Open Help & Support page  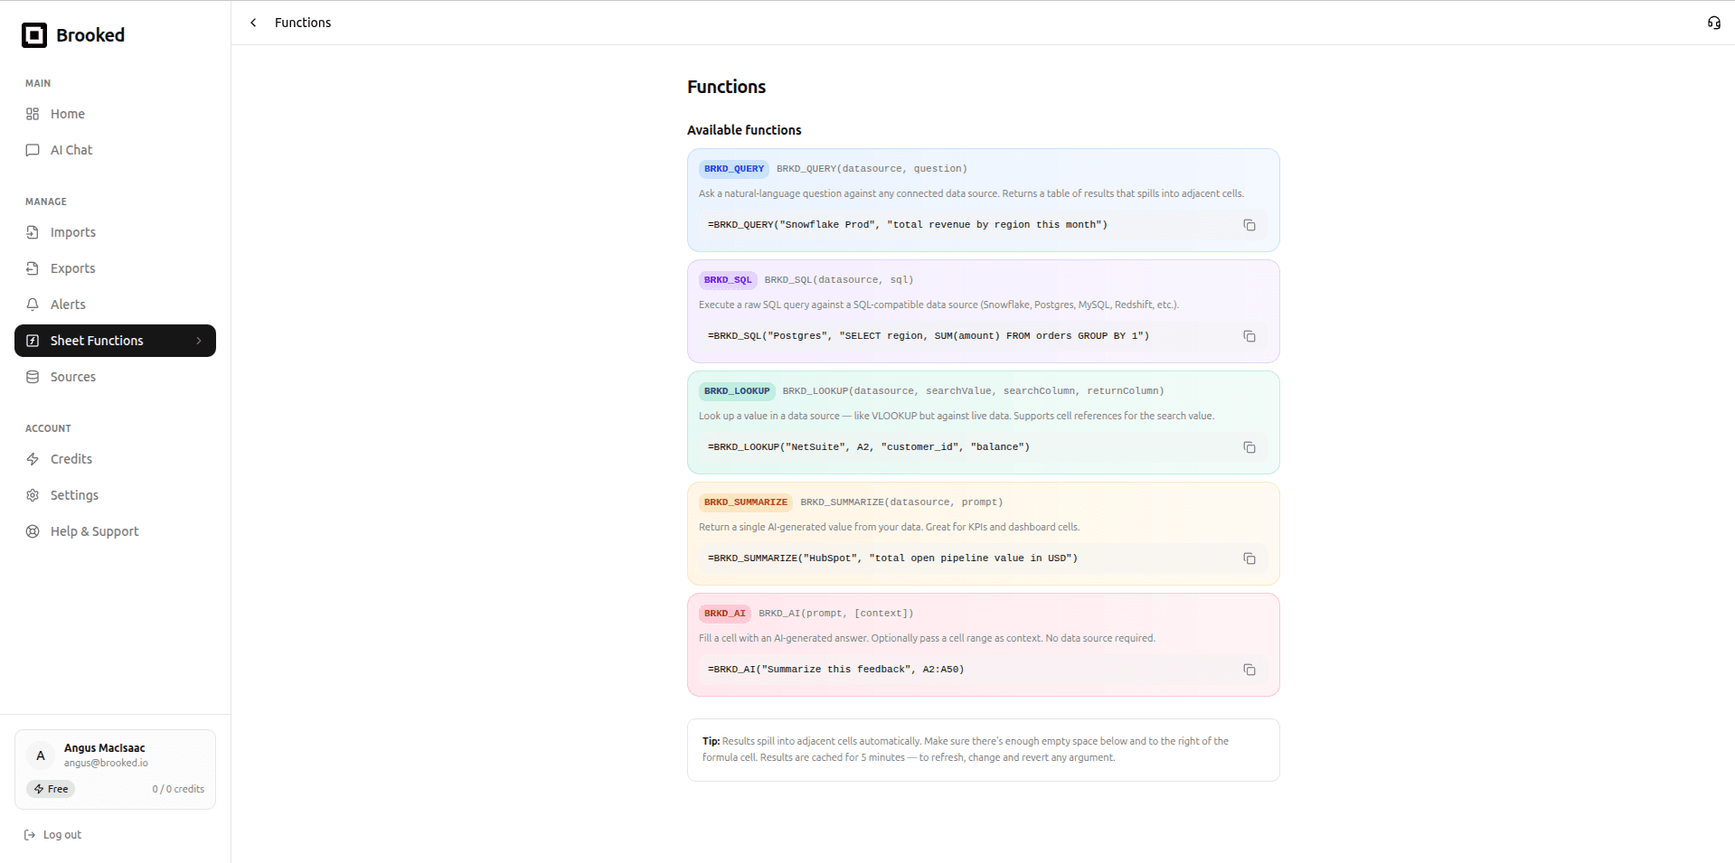pyautogui.click(x=115, y=531)
